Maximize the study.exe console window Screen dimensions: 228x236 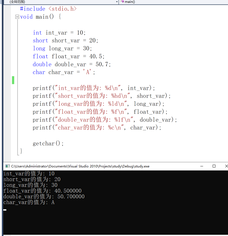214,166
